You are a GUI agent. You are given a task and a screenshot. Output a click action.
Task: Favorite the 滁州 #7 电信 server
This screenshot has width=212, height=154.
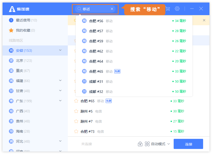click(76, 121)
